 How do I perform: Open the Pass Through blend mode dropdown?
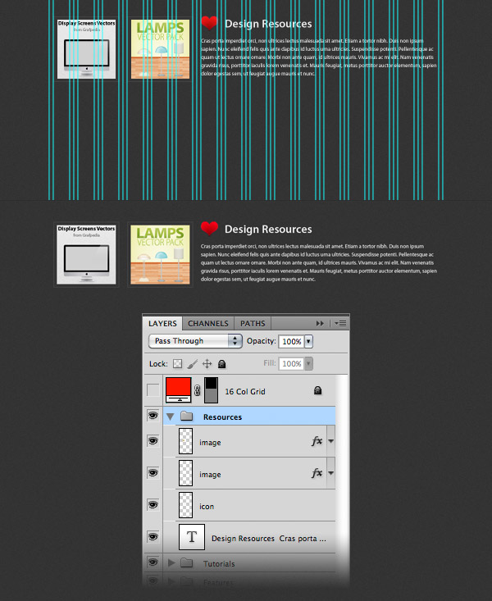[195, 341]
